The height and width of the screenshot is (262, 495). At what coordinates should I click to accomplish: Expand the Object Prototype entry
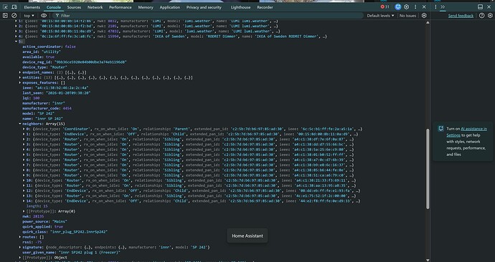point(20,257)
